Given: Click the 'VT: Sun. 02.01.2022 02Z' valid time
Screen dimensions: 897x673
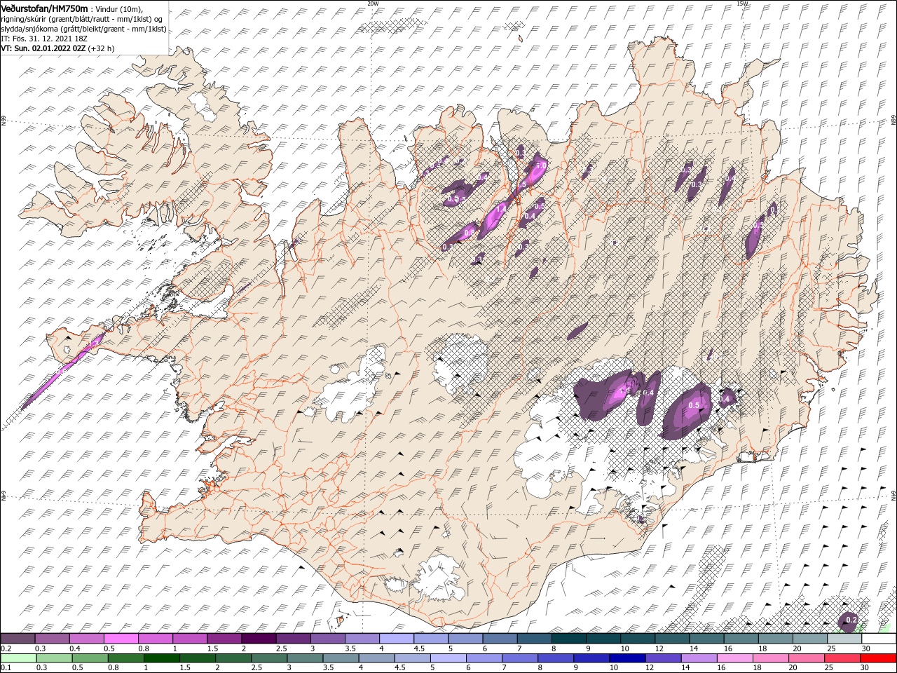Looking at the screenshot, I should tap(43, 48).
